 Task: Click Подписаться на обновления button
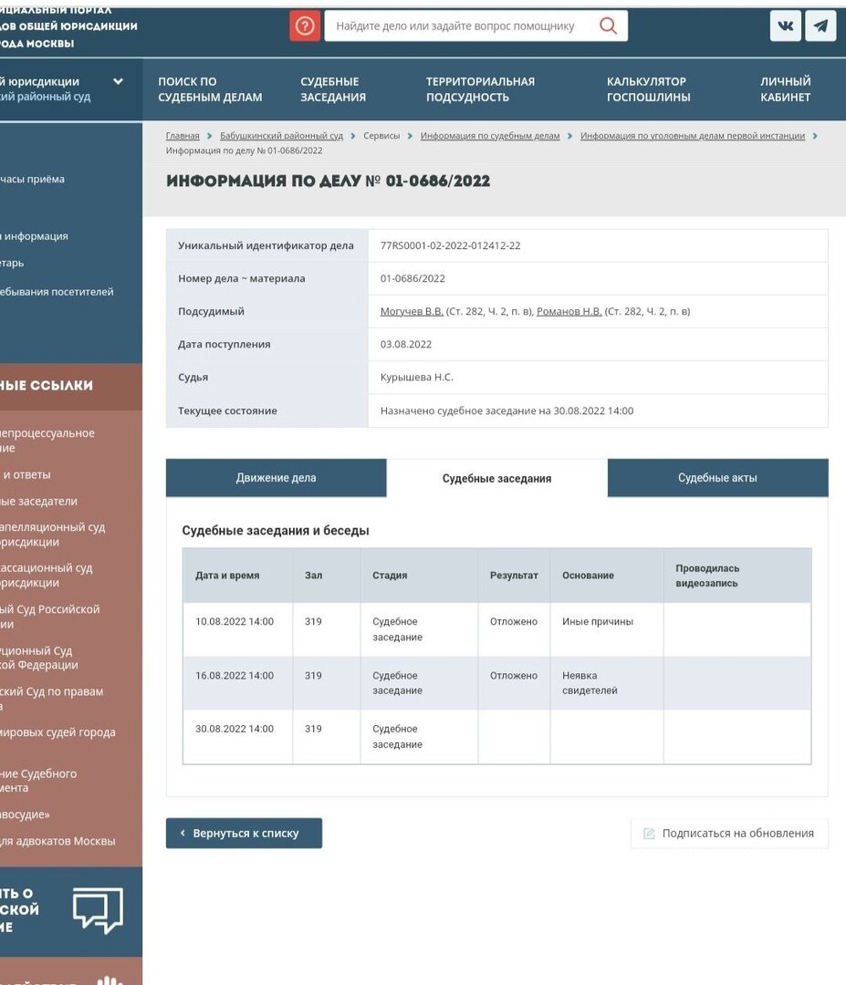[729, 834]
